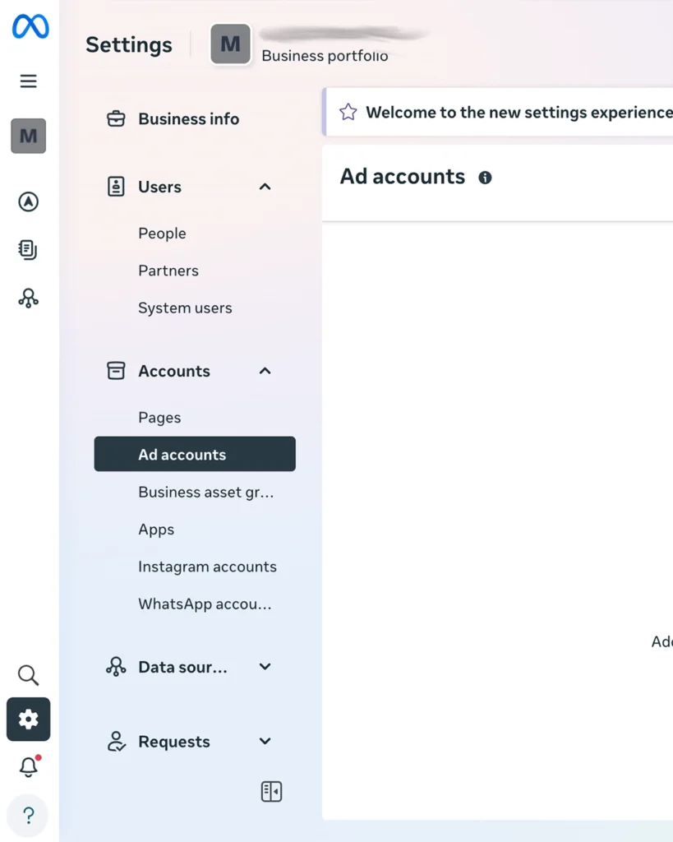Viewport: 673px width, 842px height.
Task: Toggle the sidebar collapse panel icon
Action: [x=271, y=791]
